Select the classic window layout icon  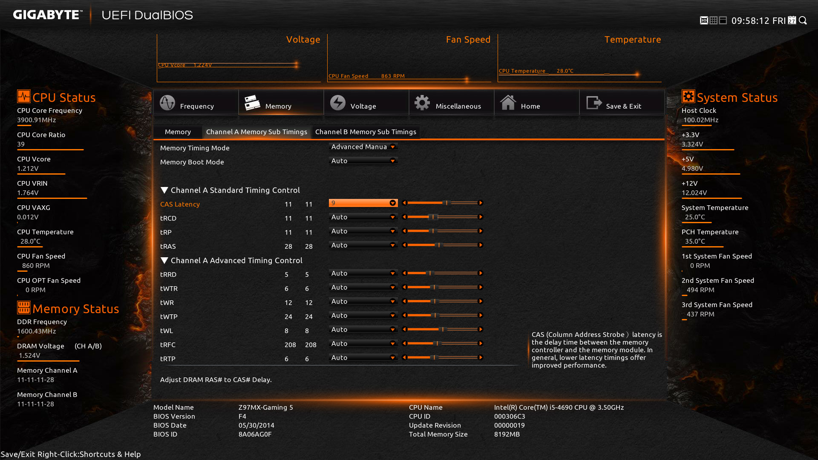click(x=723, y=20)
